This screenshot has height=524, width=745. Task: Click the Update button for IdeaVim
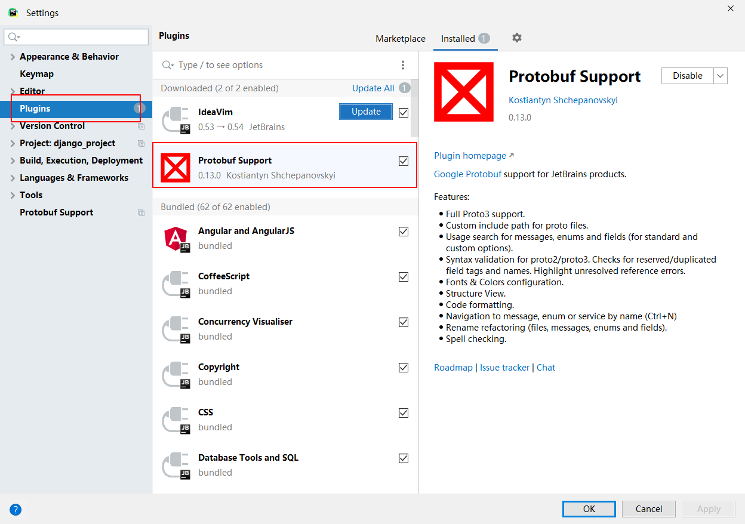pyautogui.click(x=366, y=112)
